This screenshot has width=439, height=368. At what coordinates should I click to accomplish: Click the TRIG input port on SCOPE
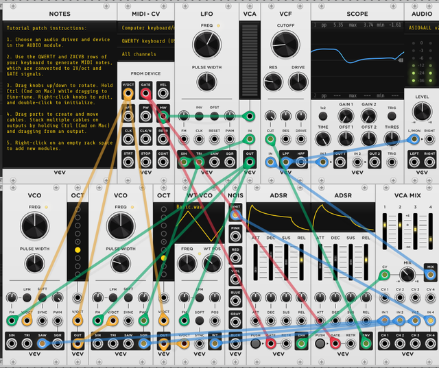point(392,162)
